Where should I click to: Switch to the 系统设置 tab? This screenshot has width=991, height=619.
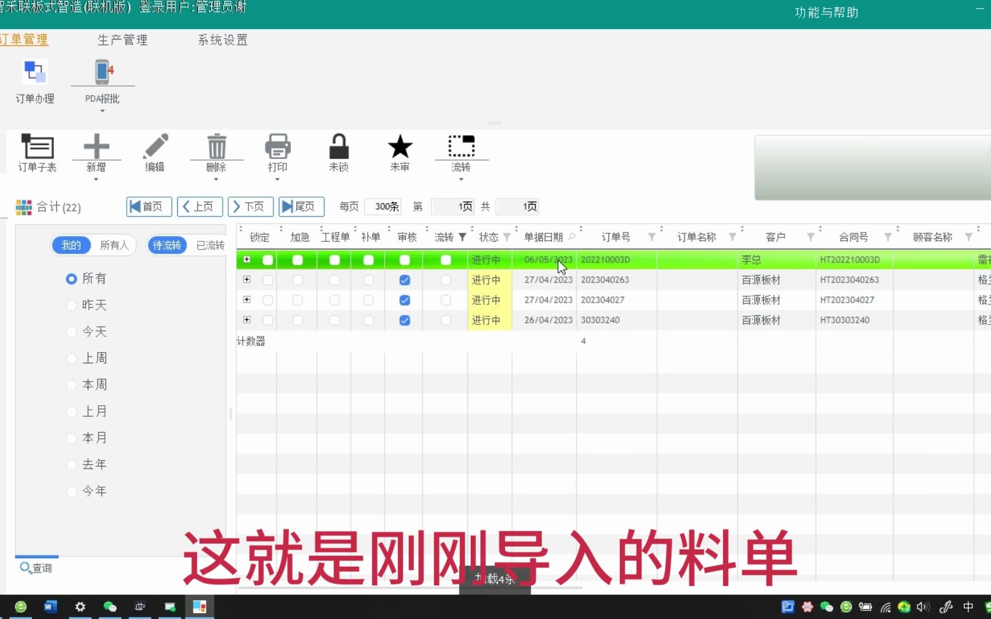coord(223,40)
